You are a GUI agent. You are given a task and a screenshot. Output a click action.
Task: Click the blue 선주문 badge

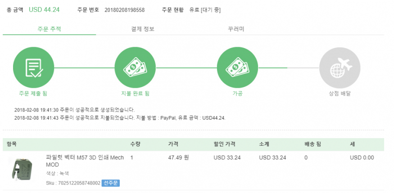pos(110,183)
